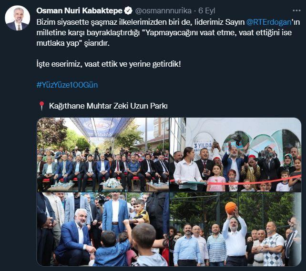Open the @RTErdogan mention link
The image size is (306, 271).
tap(269, 22)
